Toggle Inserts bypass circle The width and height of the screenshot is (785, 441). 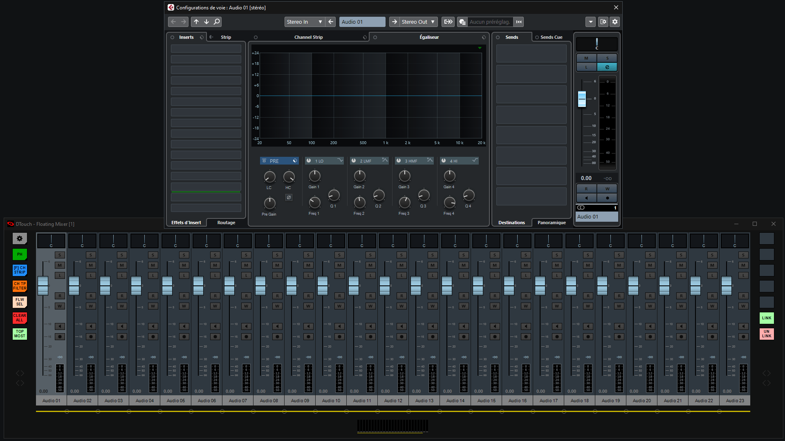173,37
